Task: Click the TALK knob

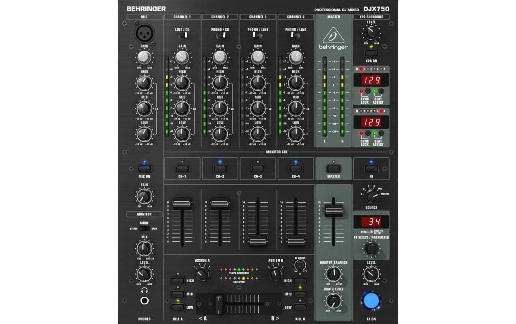Action: tap(144, 197)
